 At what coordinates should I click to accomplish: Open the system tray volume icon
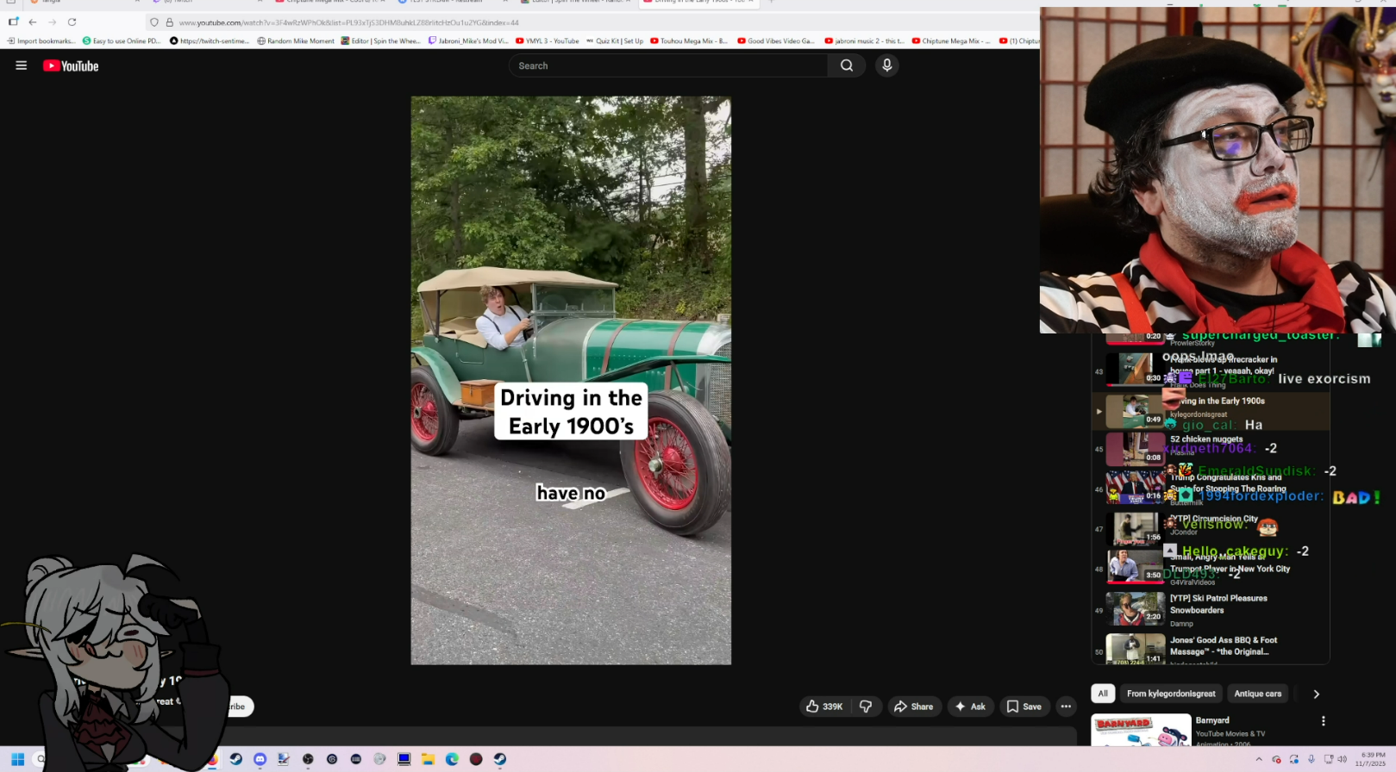click(x=1342, y=759)
